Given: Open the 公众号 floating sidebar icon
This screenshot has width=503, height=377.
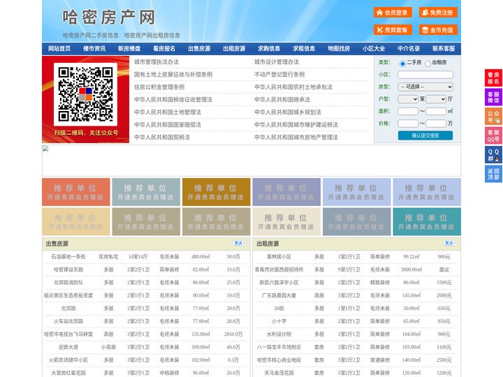Looking at the screenshot, I should (493, 117).
